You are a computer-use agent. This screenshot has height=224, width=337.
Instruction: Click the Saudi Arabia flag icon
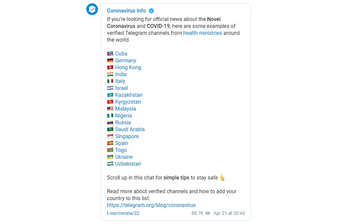coord(110,129)
